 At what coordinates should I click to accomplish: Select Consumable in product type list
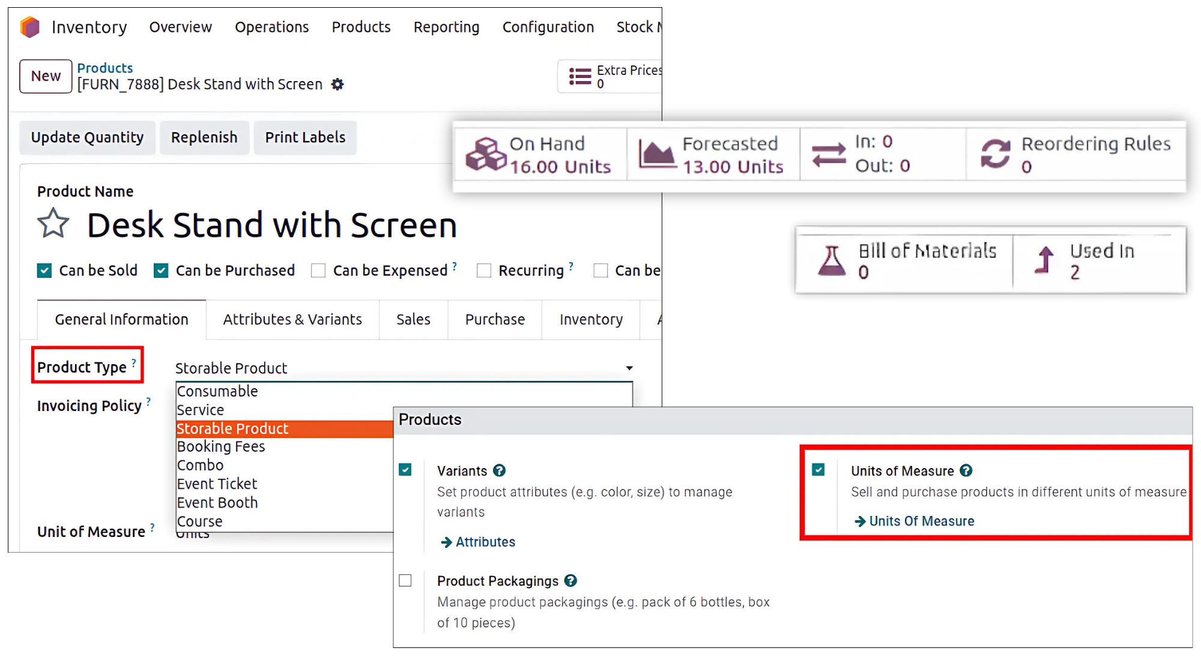(217, 391)
